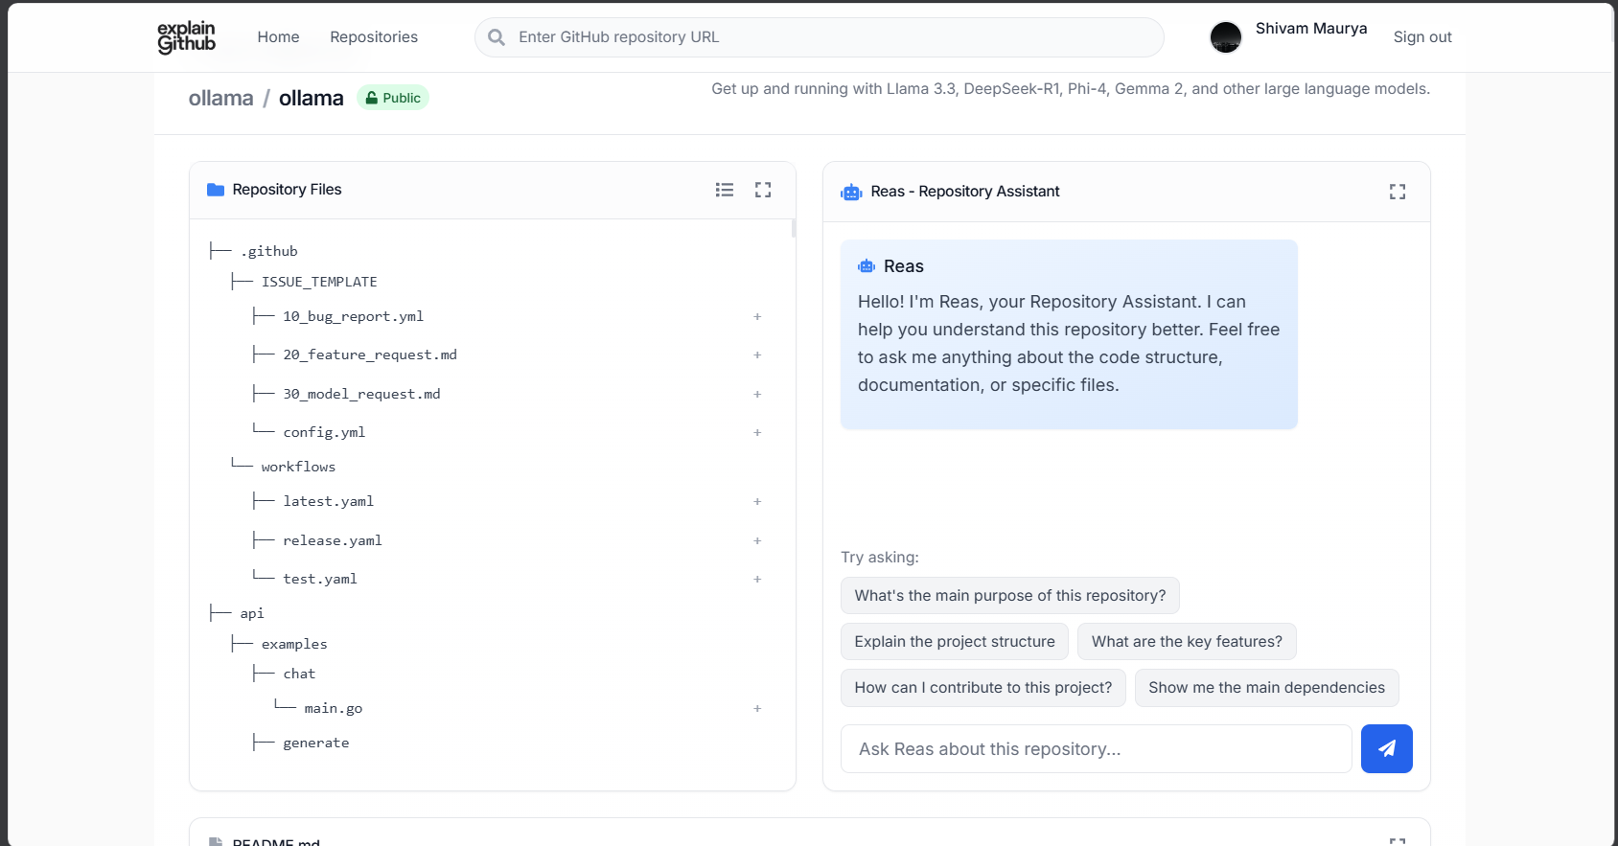Viewport: 1618px width, 846px height.
Task: Expand Reas Repository Assistant to fullscreen
Action: [x=1398, y=192]
